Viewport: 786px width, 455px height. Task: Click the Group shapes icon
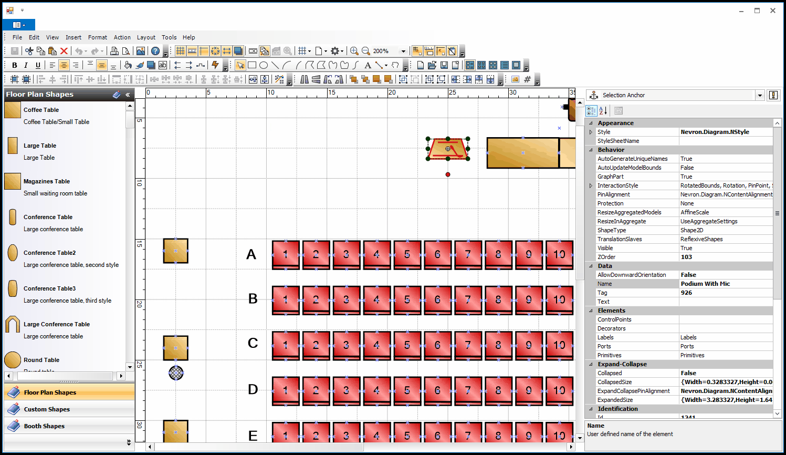pos(403,79)
